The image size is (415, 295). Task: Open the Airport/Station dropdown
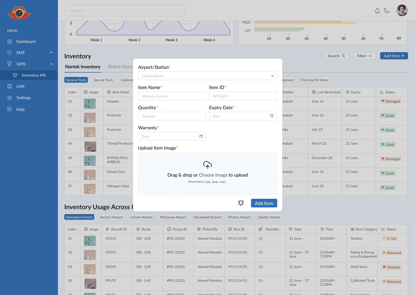(x=207, y=76)
